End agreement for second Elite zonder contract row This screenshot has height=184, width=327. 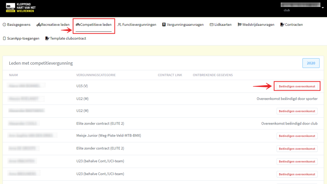click(297, 149)
